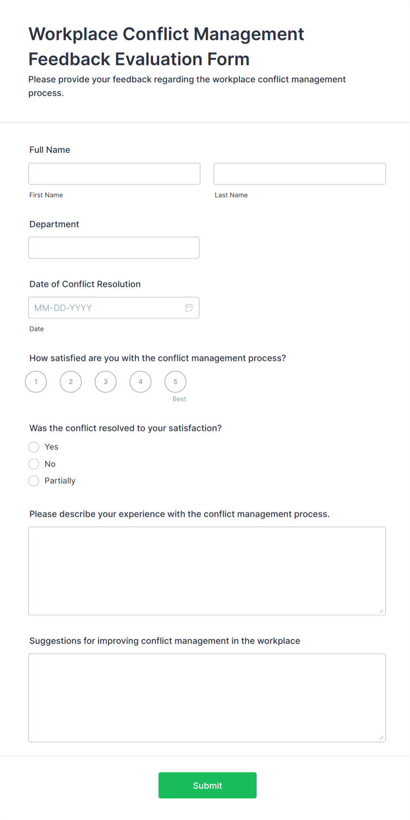Click the suggestions text area
Viewport: 410px width, 820px height.
click(x=207, y=696)
